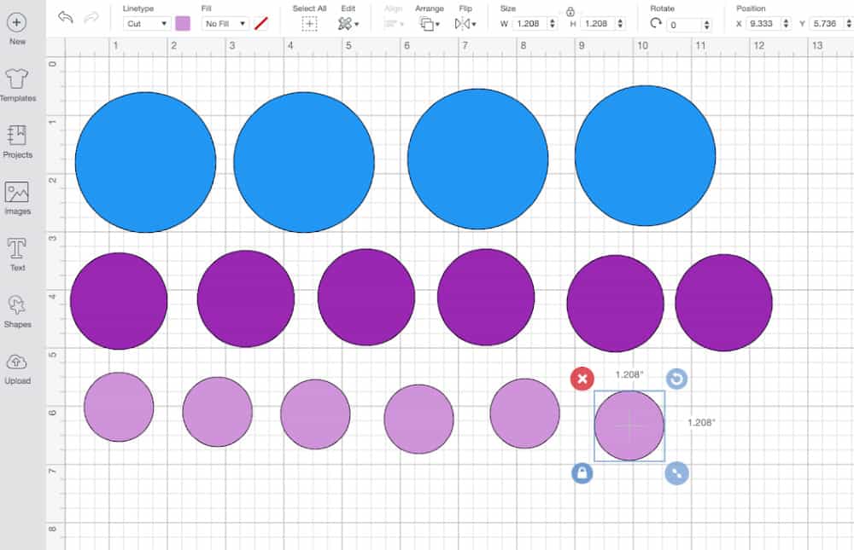Click the no-fill red slash swatch
Viewport: 854px width, 550px height.
[260, 23]
